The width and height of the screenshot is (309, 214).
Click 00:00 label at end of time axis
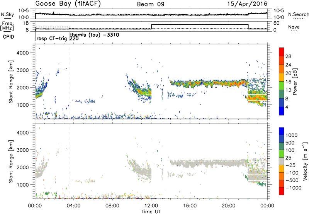coord(267,206)
